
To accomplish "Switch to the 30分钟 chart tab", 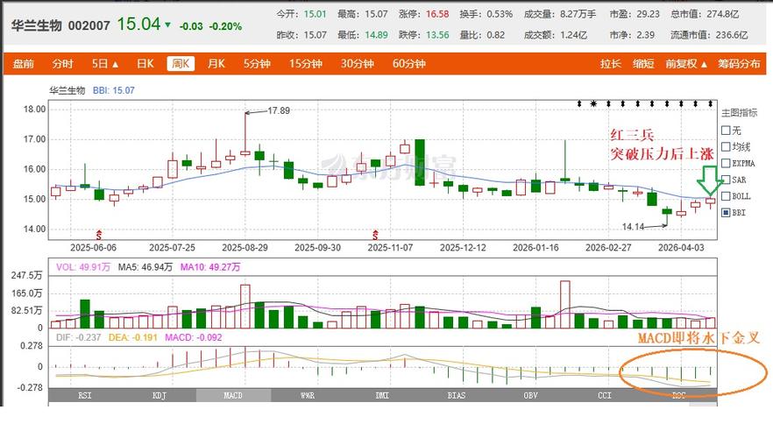I will [x=358, y=64].
